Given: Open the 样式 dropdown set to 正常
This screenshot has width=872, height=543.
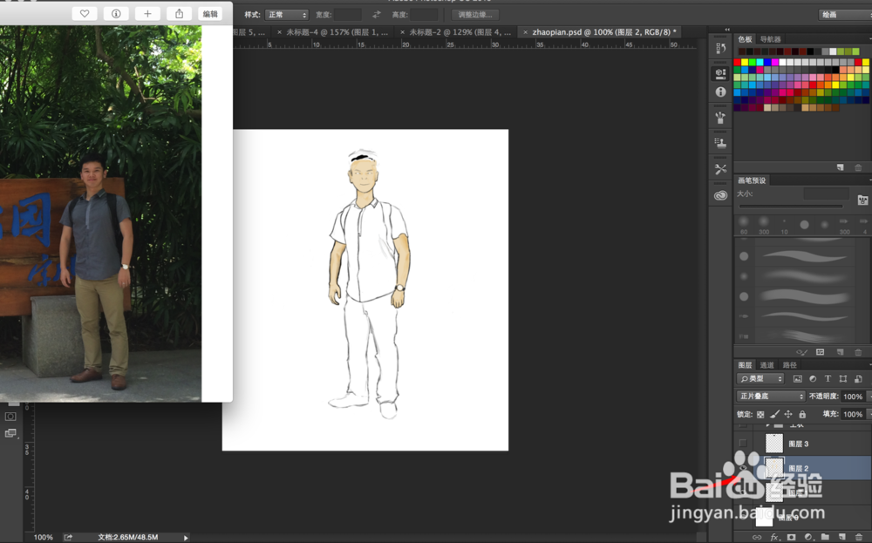Looking at the screenshot, I should tap(286, 15).
